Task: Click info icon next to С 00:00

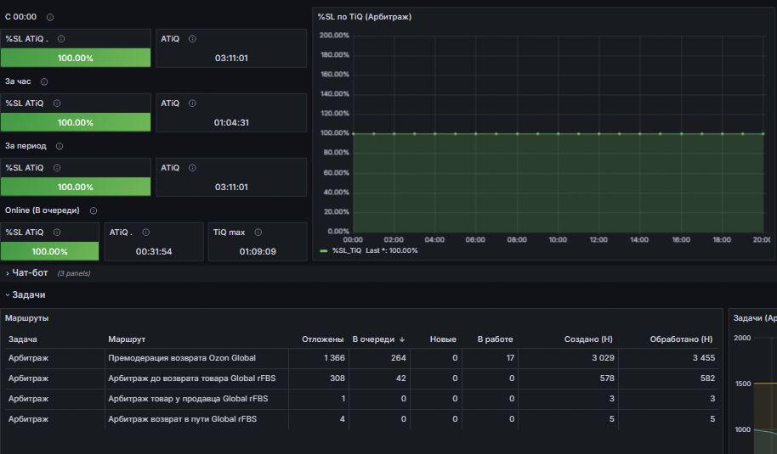Action: 50,17
